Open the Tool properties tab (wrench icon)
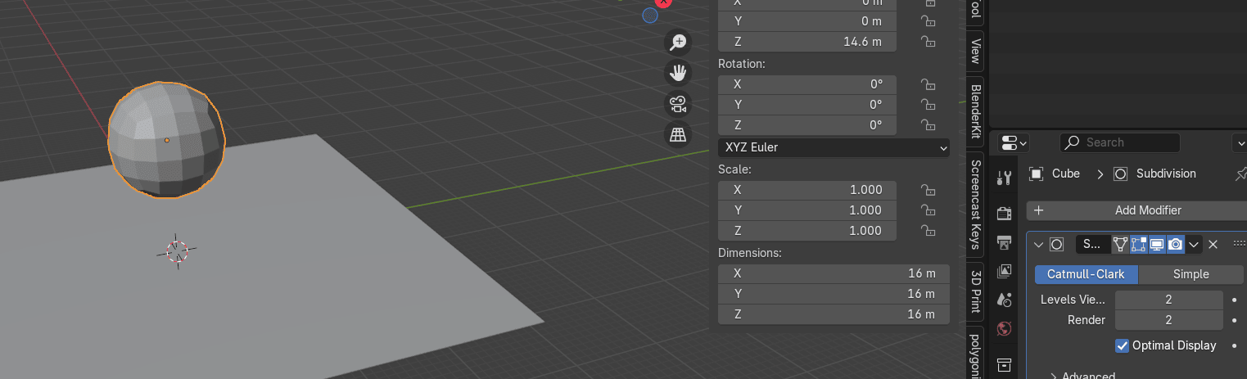This screenshot has width=1247, height=379. 1005,178
